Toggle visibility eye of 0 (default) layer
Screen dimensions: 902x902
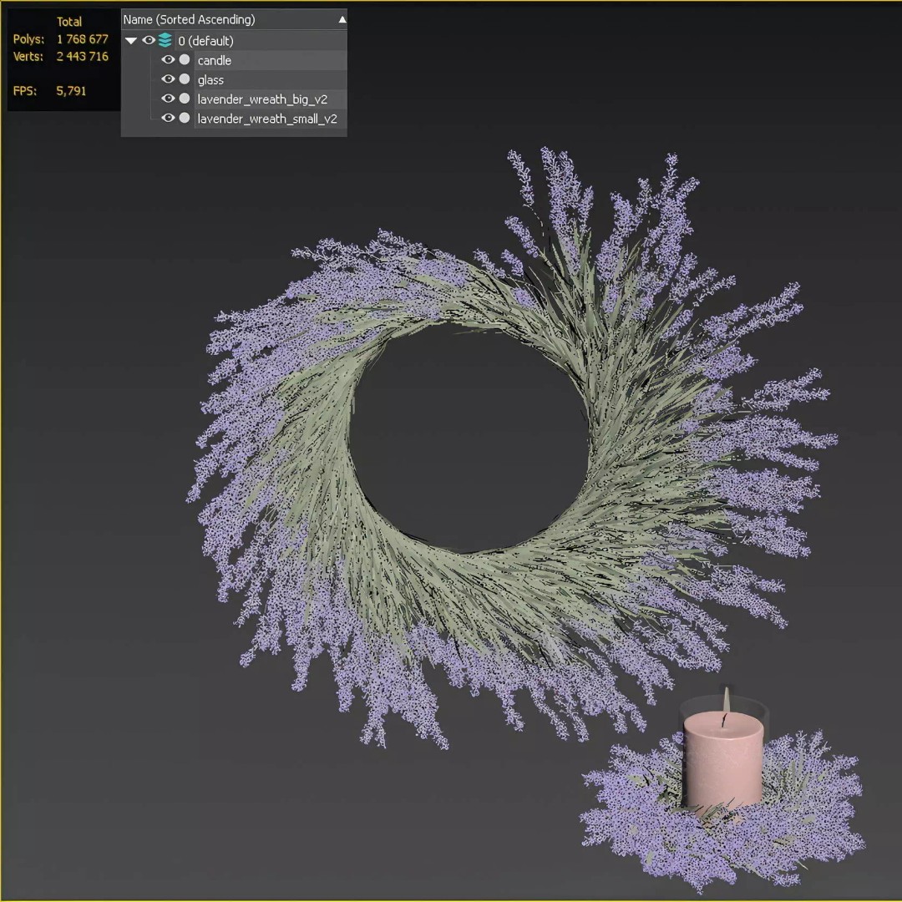149,40
